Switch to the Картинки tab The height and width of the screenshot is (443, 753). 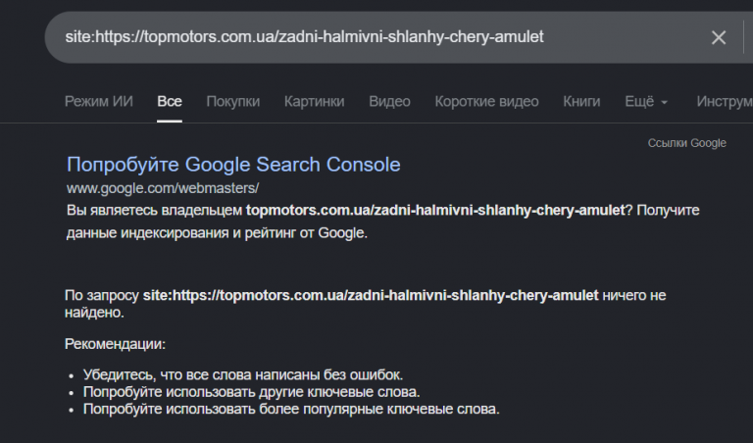click(x=314, y=101)
